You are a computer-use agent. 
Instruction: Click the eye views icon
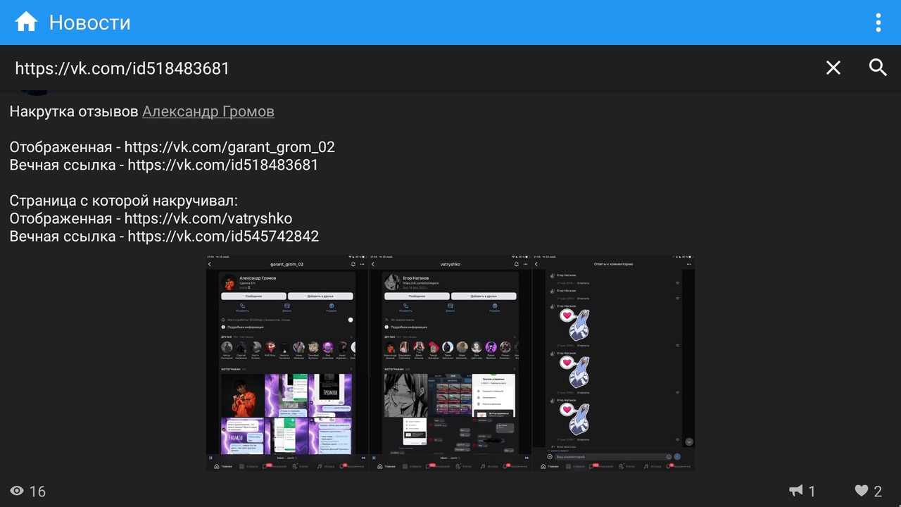coord(18,491)
